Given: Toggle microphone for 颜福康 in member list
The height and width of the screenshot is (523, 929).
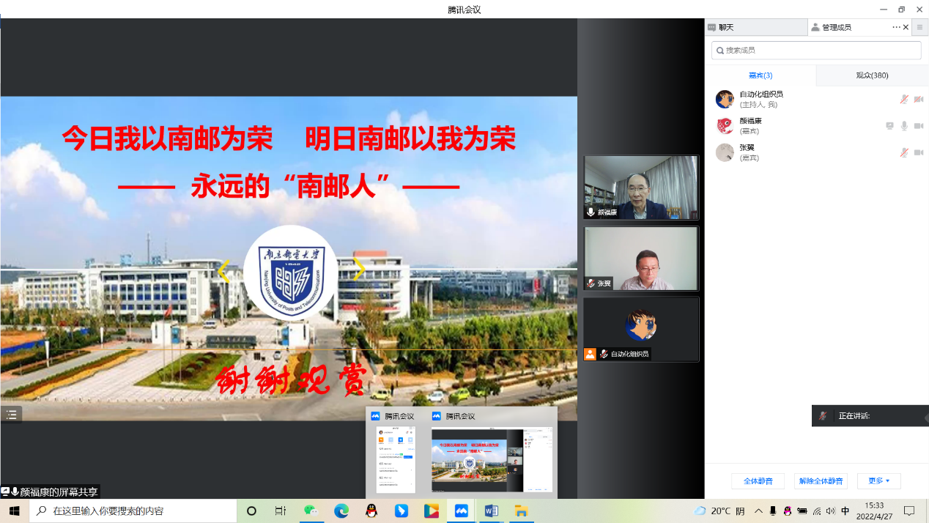Looking at the screenshot, I should click(904, 126).
